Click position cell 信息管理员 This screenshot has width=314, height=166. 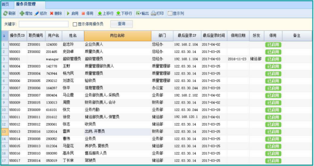tap(118, 88)
